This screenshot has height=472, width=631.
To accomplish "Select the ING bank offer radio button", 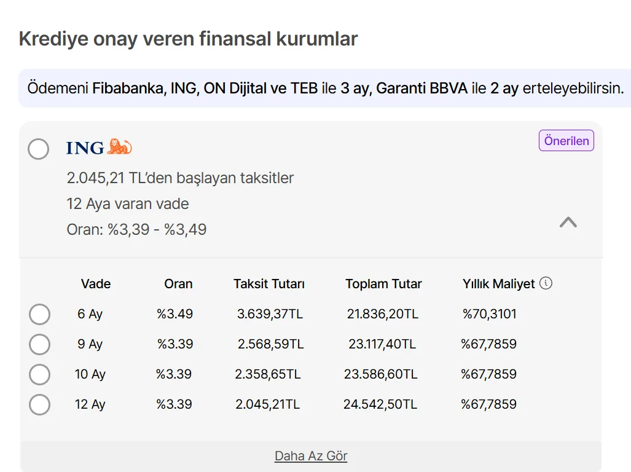I will click(39, 149).
